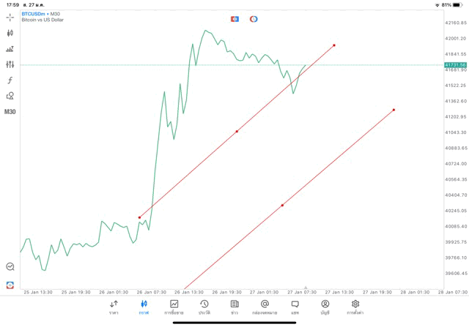
Task: Open the Mailbox (กล่องจดหมาย) tab
Action: [x=265, y=307]
